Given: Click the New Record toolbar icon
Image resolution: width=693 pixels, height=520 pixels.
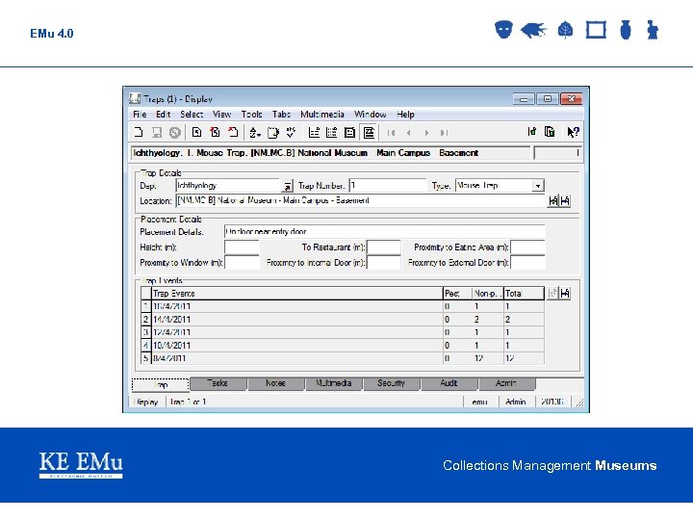Looking at the screenshot, I should [139, 132].
